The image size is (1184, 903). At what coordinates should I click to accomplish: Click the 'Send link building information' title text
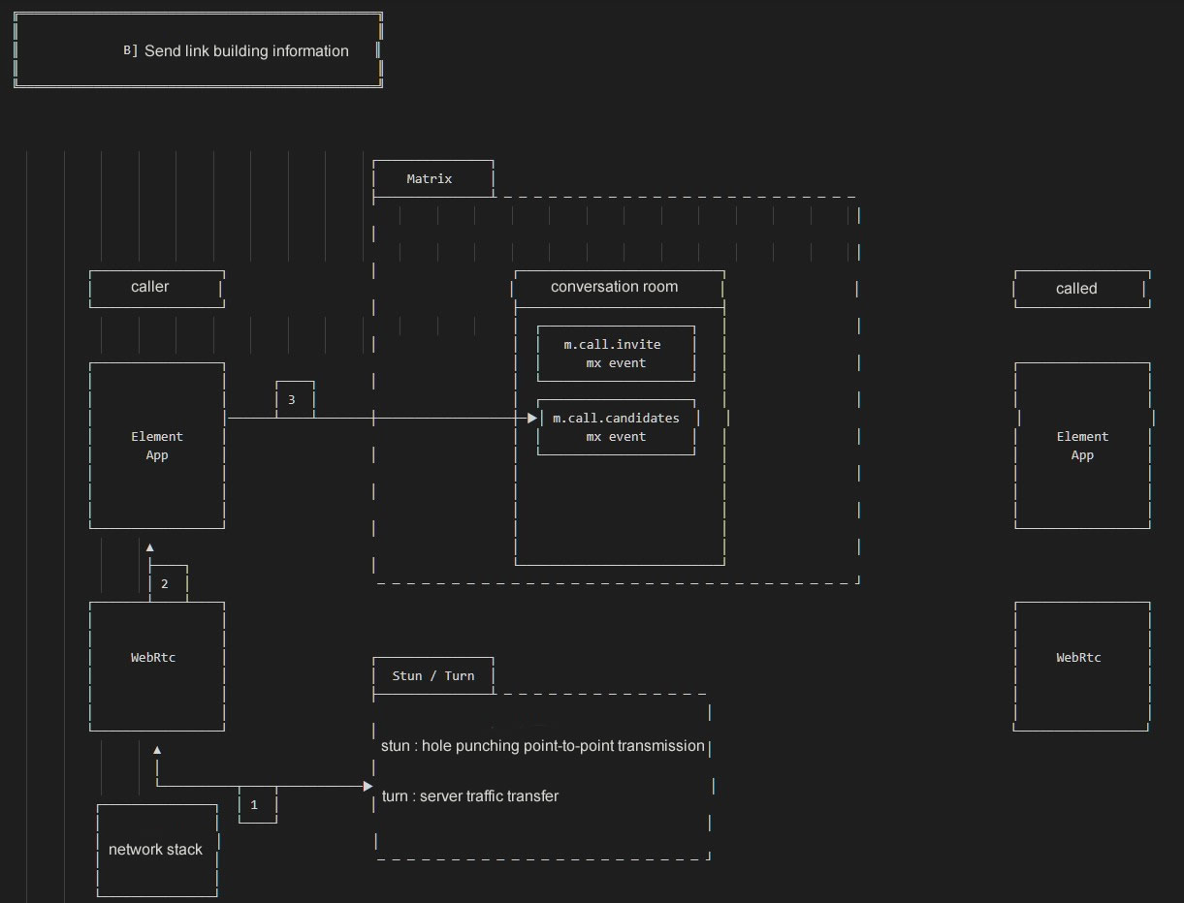pos(246,51)
